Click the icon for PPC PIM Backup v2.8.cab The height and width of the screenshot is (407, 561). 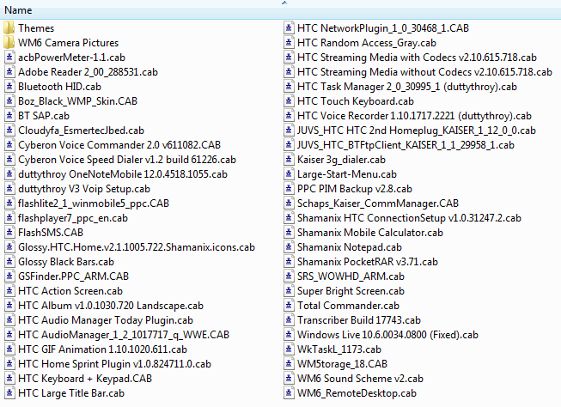tap(289, 189)
